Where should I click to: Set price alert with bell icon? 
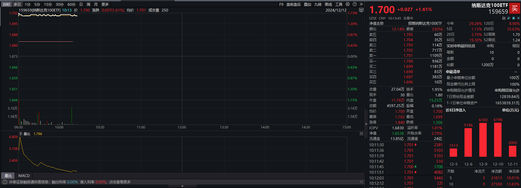[x=514, y=18]
